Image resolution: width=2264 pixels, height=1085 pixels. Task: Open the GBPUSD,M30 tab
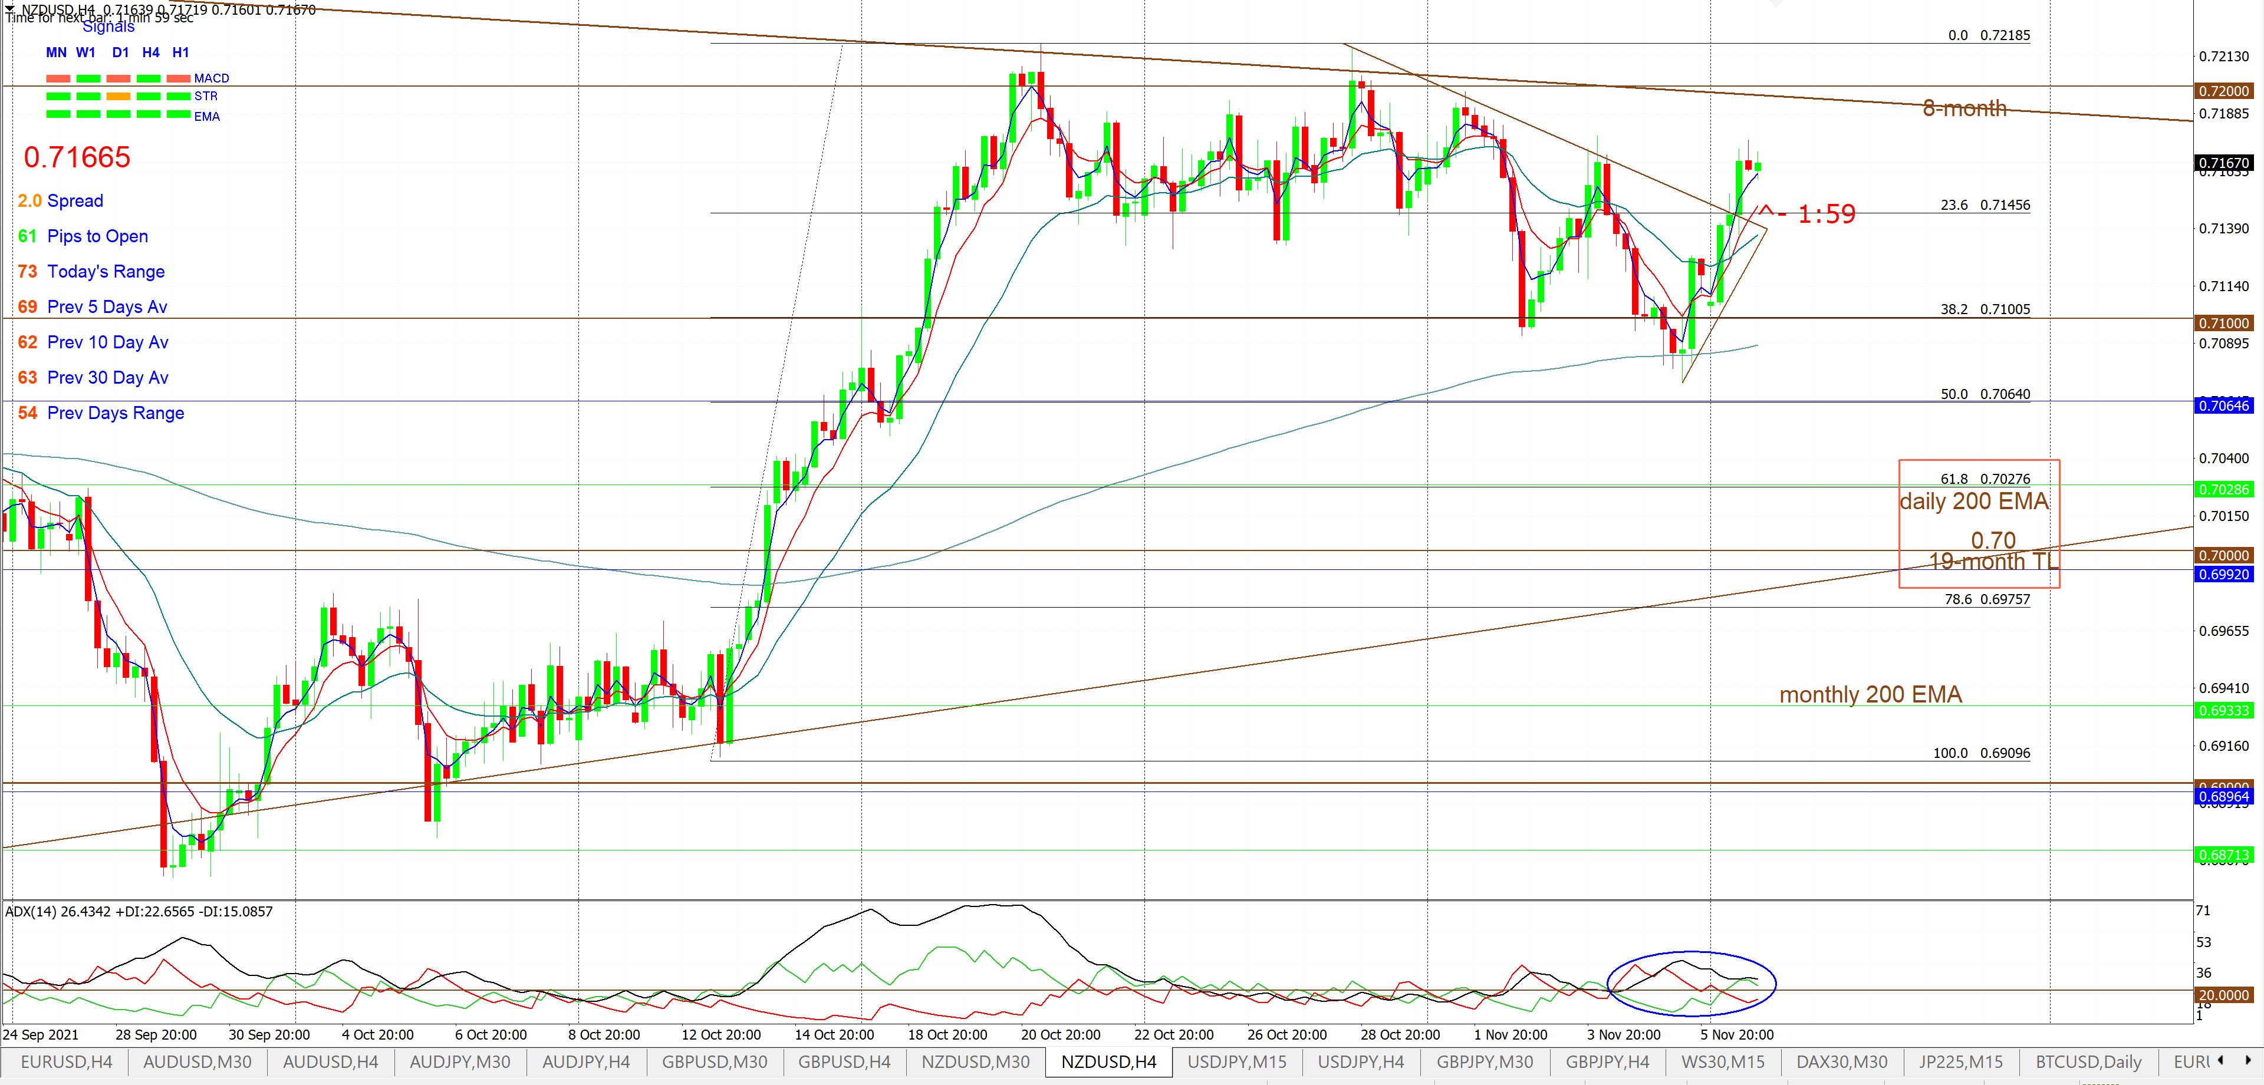pos(715,1061)
